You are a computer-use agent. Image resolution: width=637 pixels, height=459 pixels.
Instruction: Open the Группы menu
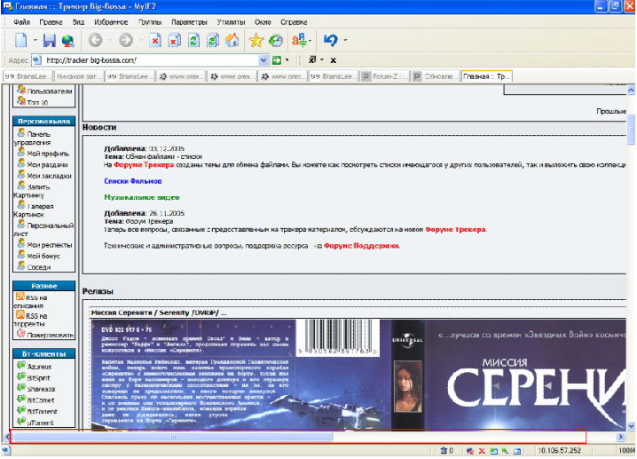(x=150, y=22)
